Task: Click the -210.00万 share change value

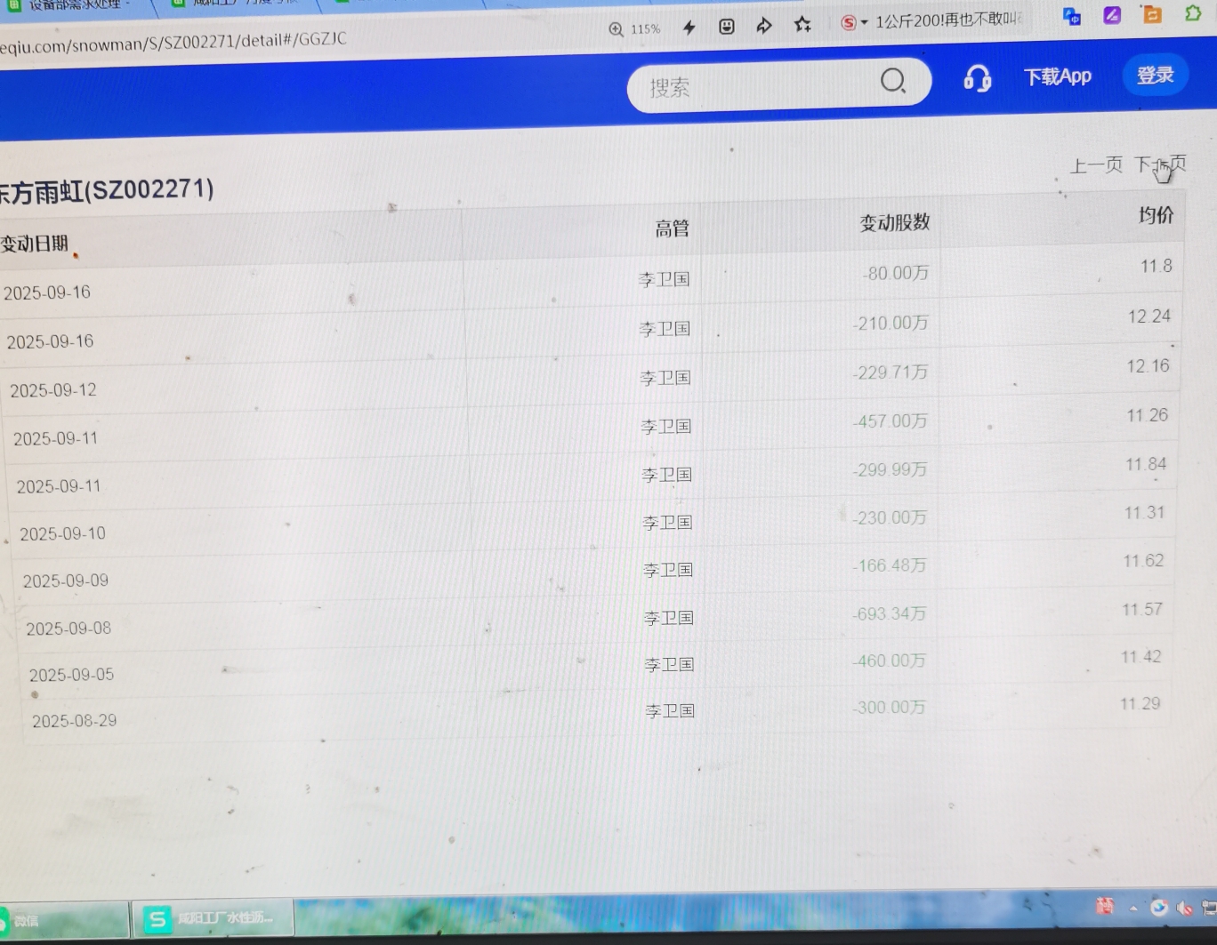Action: click(x=891, y=323)
